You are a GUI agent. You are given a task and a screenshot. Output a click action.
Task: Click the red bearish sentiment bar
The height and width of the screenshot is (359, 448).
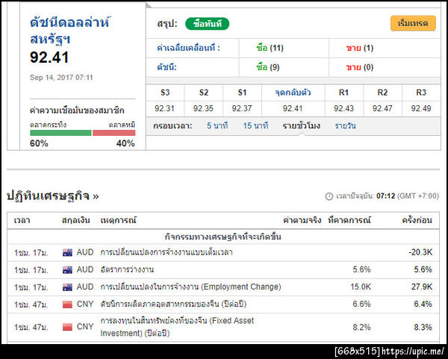coord(113,133)
